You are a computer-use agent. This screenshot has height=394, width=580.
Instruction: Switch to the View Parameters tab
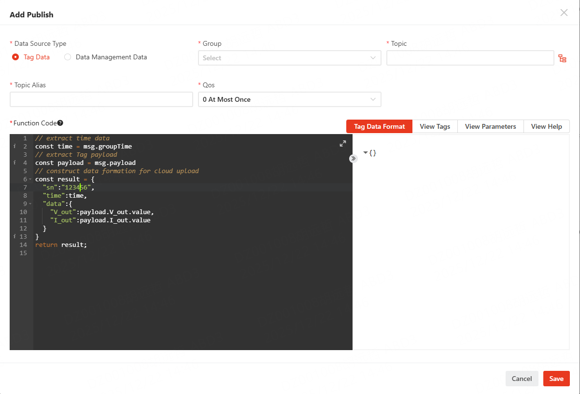tap(490, 126)
